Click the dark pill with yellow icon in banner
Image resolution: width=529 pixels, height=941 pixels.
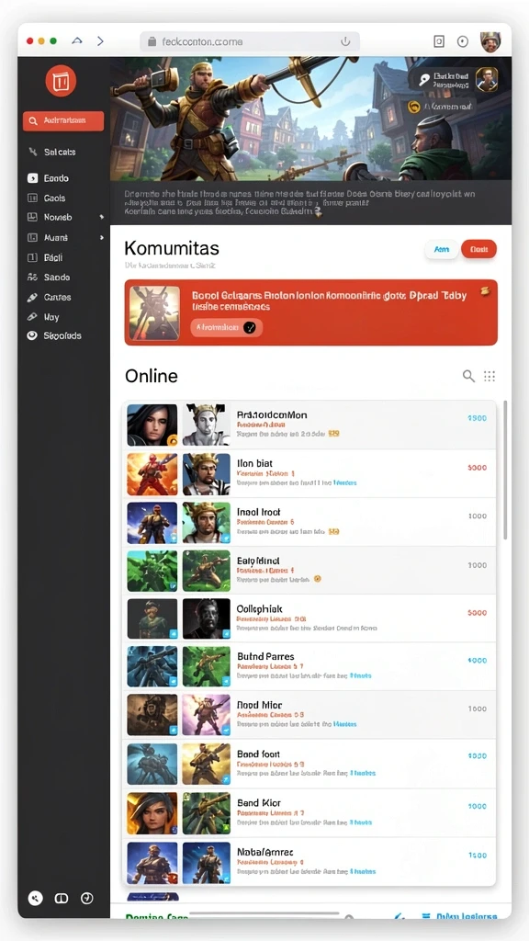click(x=441, y=107)
